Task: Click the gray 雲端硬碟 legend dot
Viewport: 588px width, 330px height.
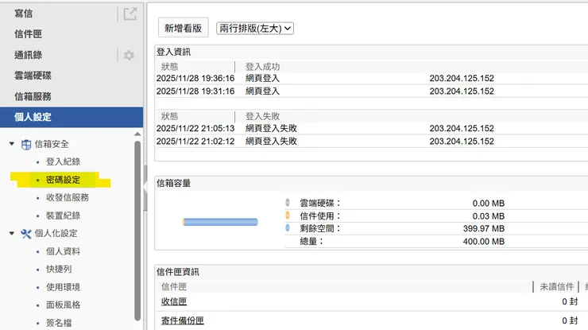Action: 288,203
